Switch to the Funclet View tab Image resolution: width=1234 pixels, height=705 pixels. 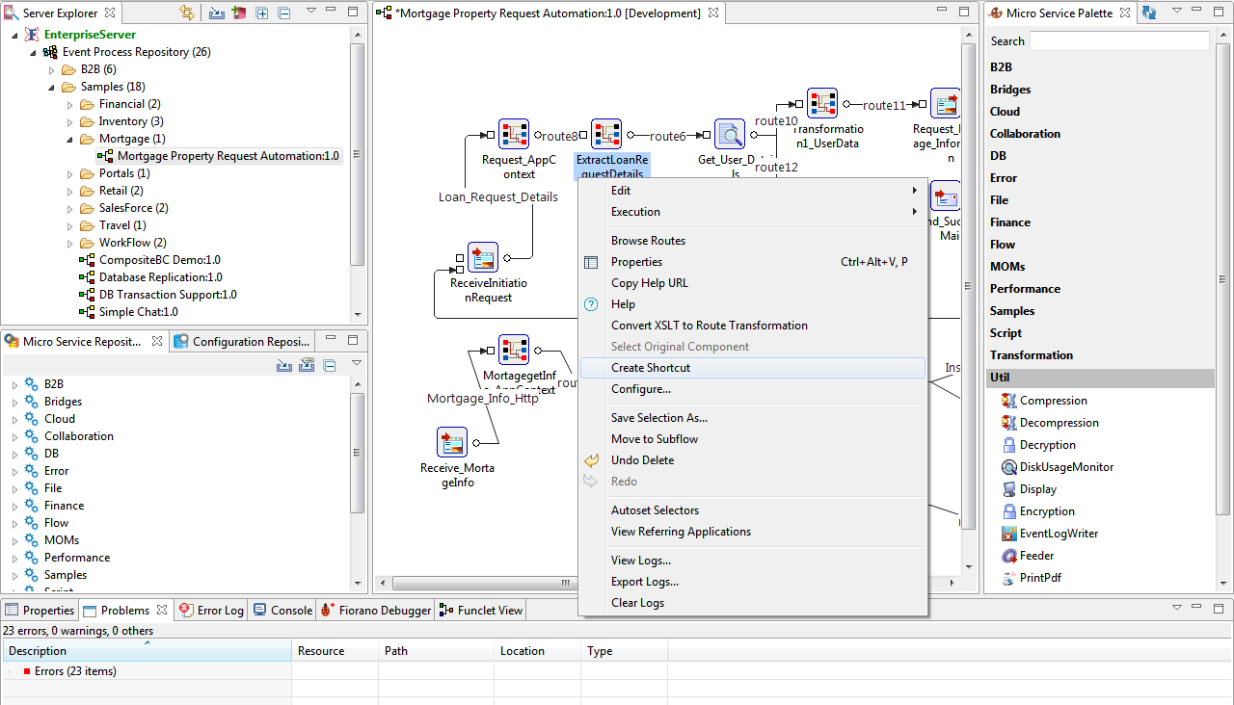click(481, 611)
